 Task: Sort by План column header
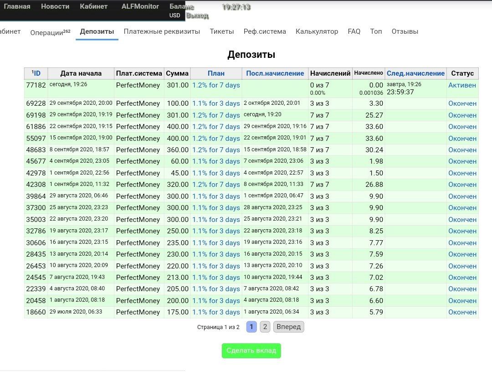coord(216,73)
